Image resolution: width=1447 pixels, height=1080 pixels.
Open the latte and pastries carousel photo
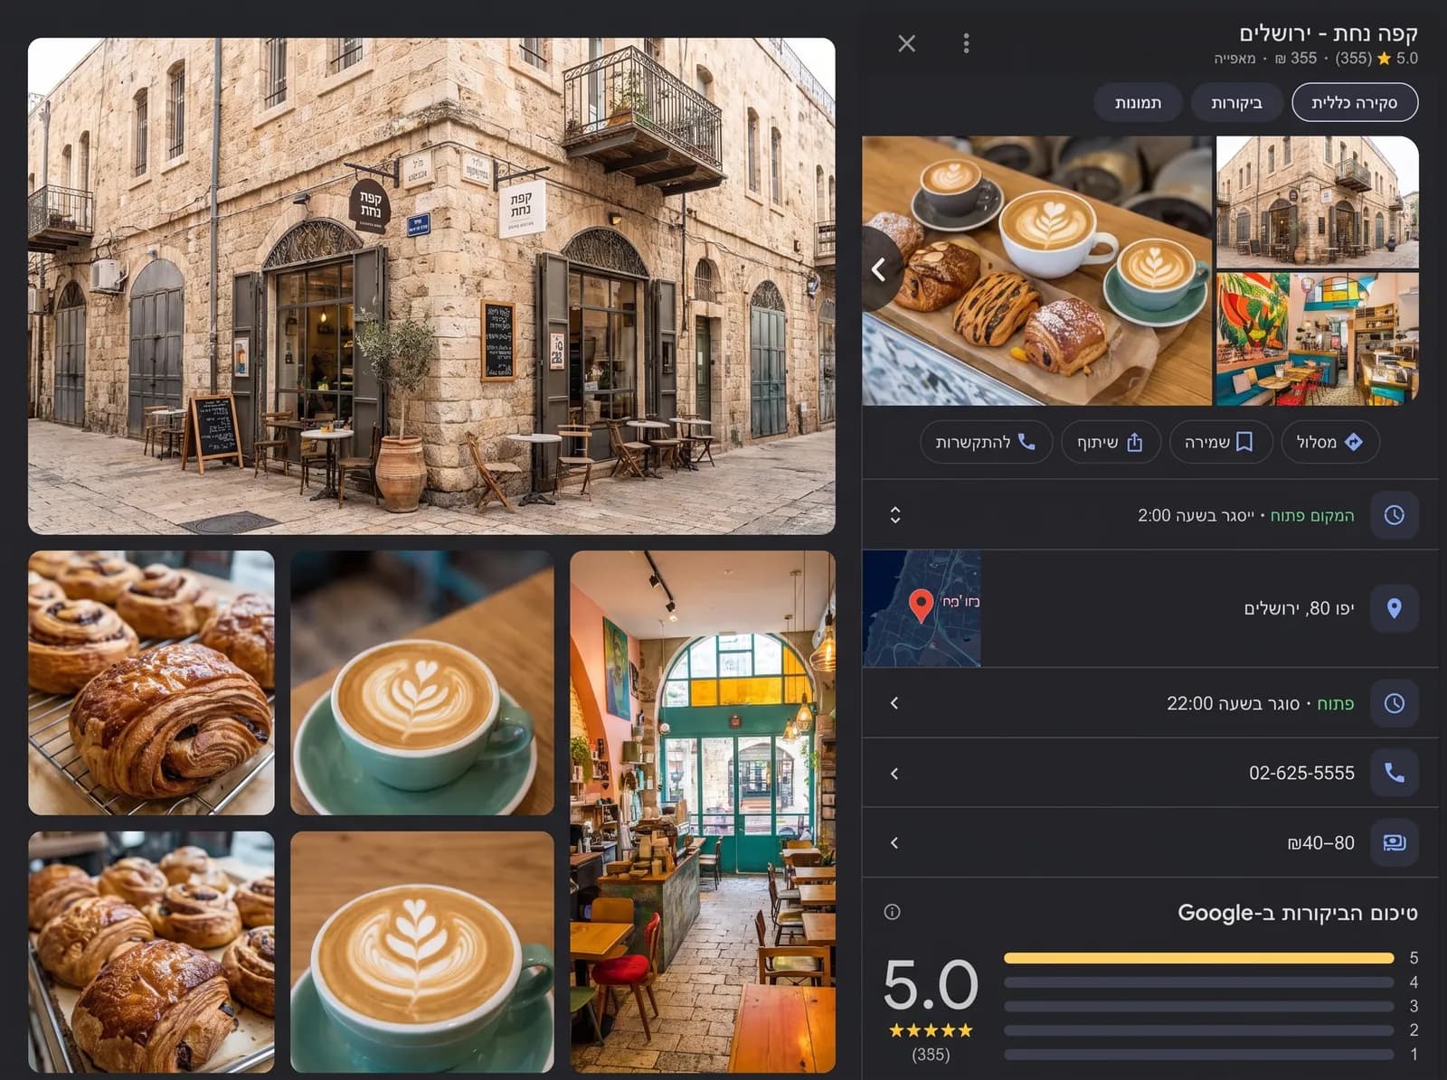click(1036, 270)
